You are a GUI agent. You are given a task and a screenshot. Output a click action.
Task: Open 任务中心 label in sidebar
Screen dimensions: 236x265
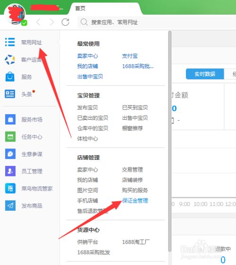(32, 137)
